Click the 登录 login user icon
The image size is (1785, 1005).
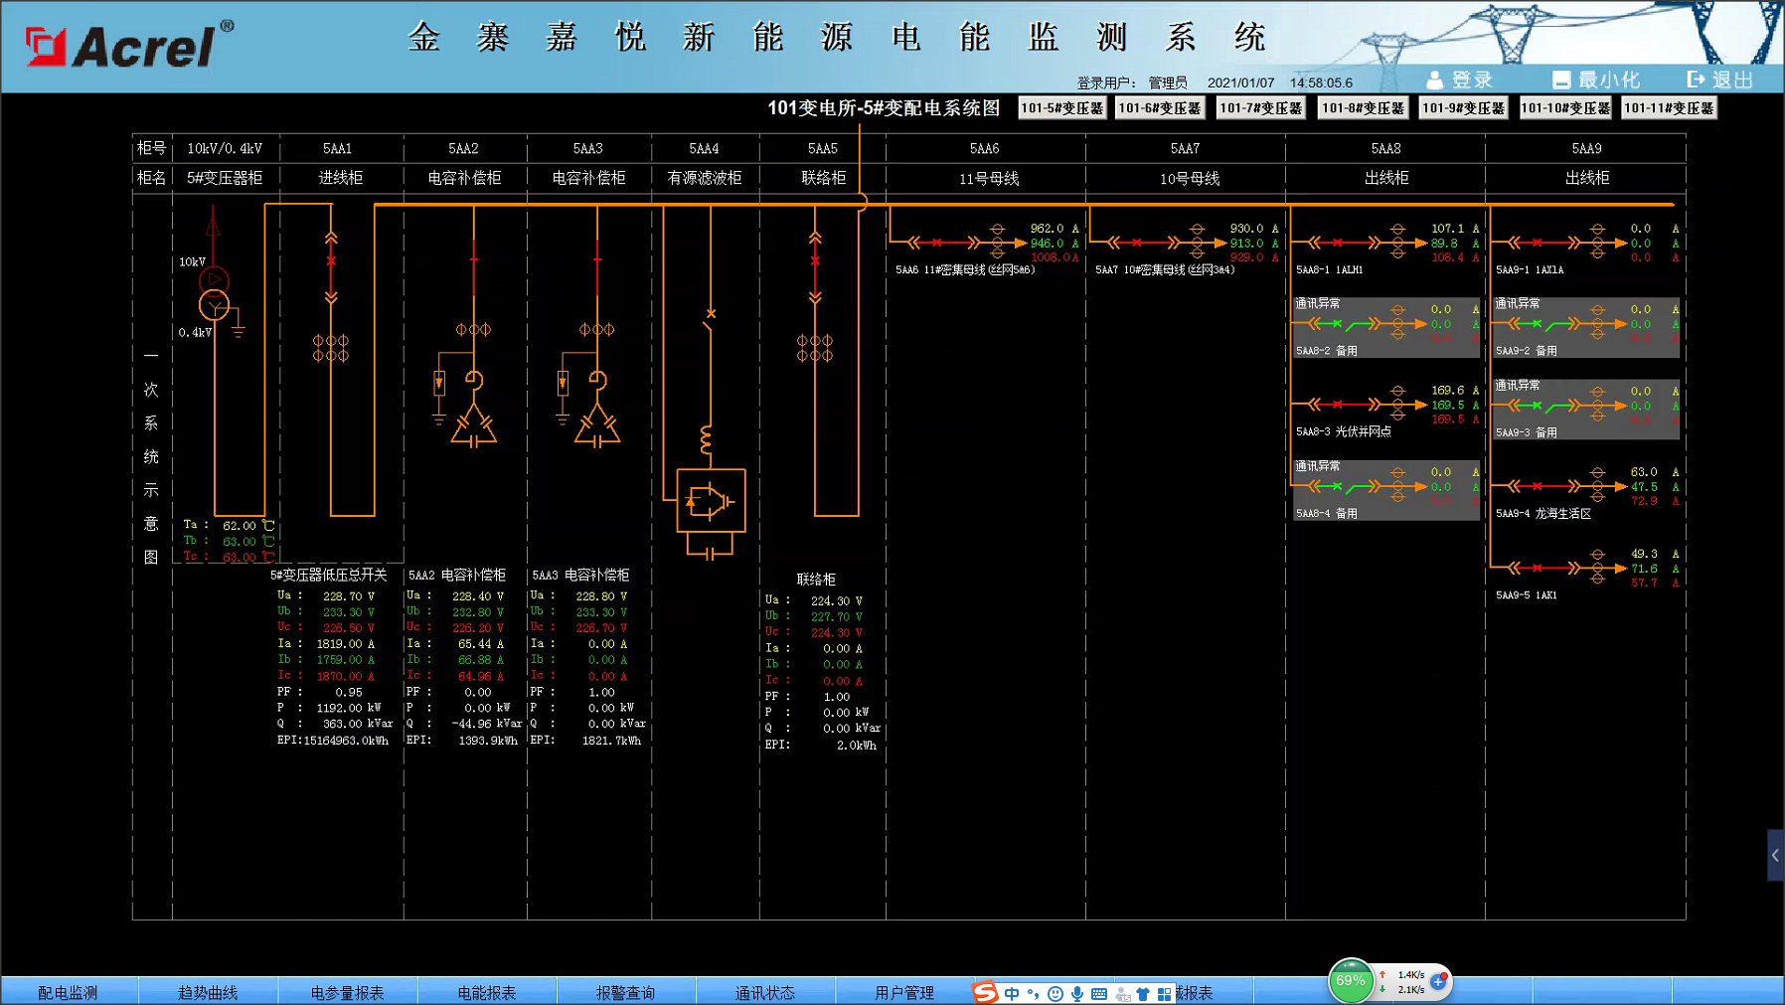[x=1434, y=80]
